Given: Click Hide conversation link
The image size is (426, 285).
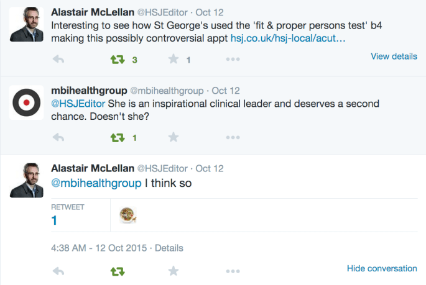Looking at the screenshot, I should click(x=382, y=268).
